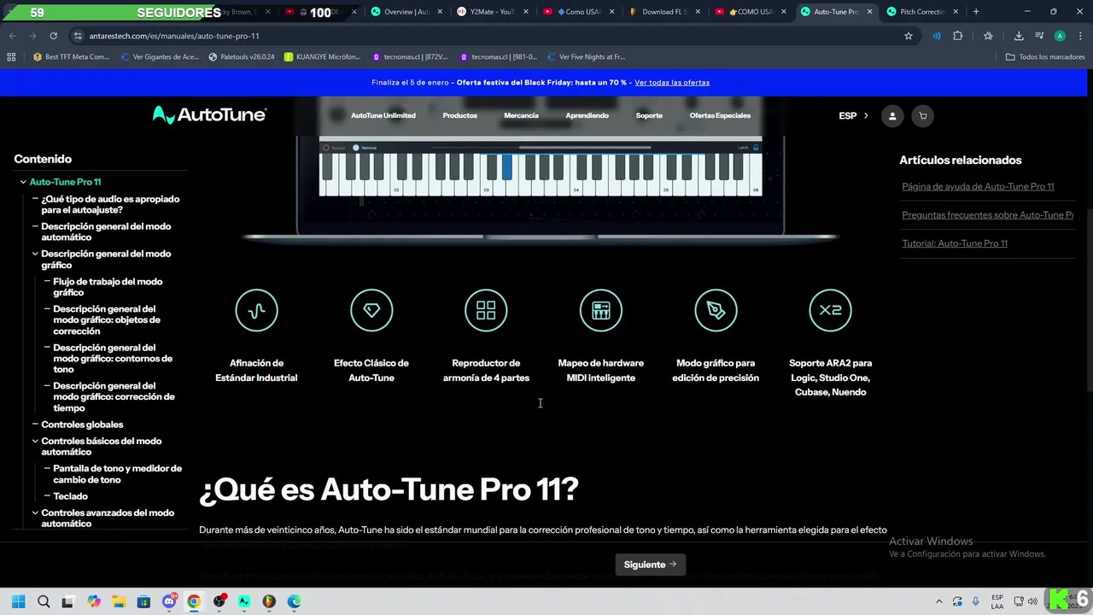Viewport: 1093px width, 615px height.
Task: Open the Chrome three-dot menu
Action: (x=1080, y=36)
